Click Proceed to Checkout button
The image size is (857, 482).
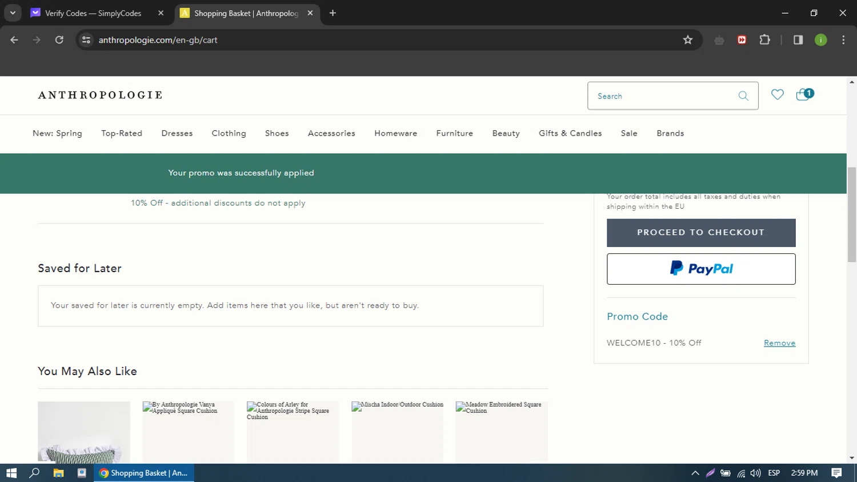(x=701, y=233)
